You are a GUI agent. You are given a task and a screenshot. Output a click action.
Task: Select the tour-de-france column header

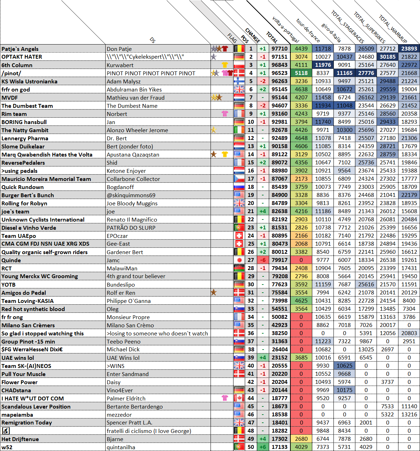[308, 30]
